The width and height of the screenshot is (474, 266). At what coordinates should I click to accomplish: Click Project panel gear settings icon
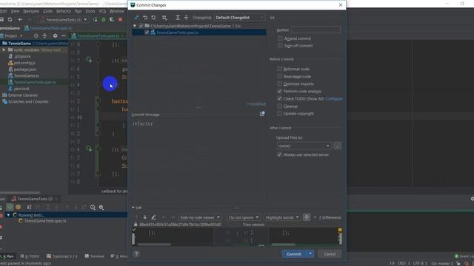pos(55,35)
